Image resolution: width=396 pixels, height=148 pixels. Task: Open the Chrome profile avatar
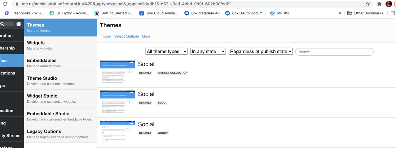(389, 4)
